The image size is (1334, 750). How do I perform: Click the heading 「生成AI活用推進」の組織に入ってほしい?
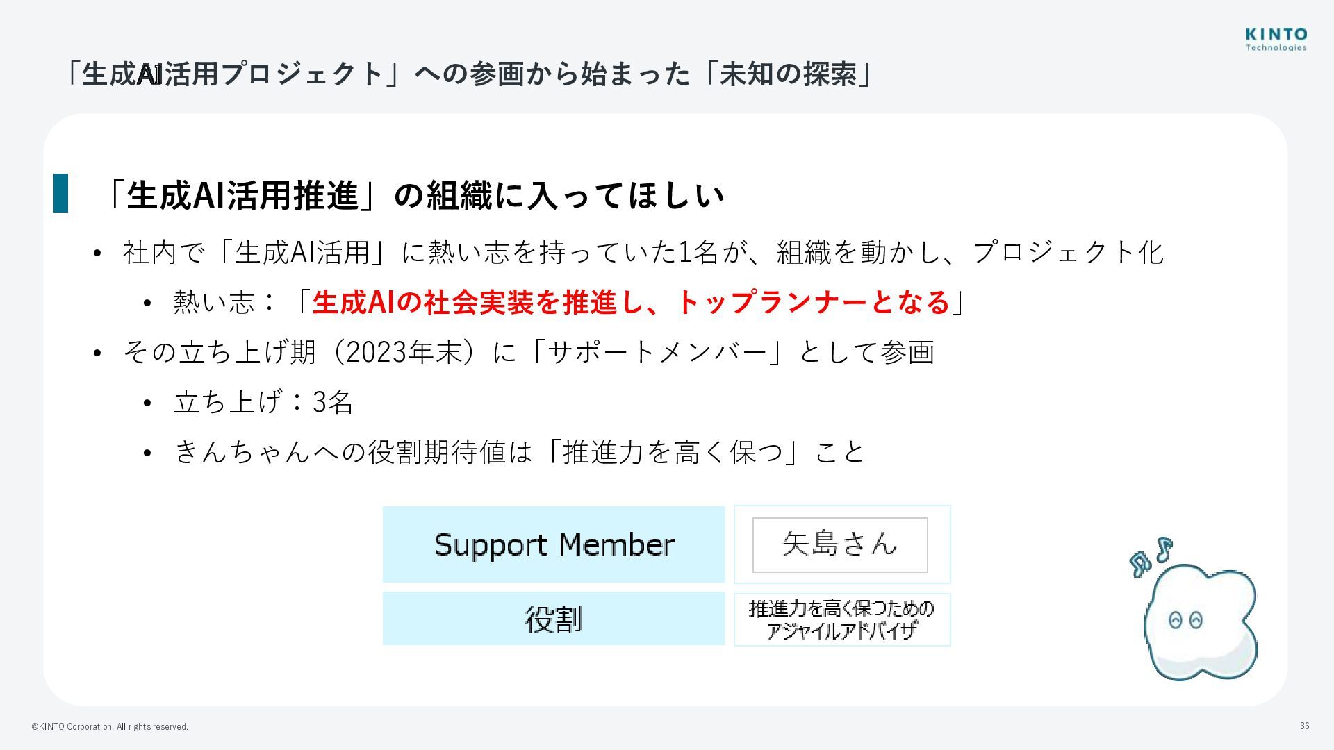click(415, 195)
